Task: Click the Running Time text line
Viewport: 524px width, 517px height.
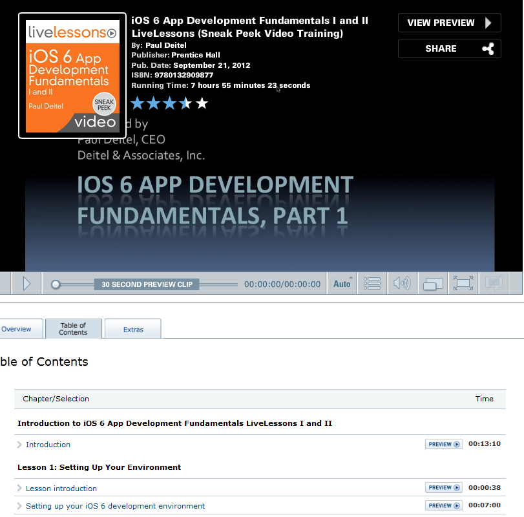Action: (220, 85)
